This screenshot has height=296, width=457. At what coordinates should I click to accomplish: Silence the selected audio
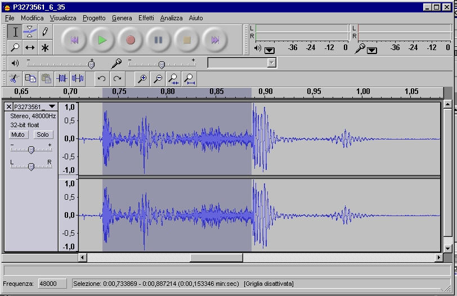(x=78, y=78)
